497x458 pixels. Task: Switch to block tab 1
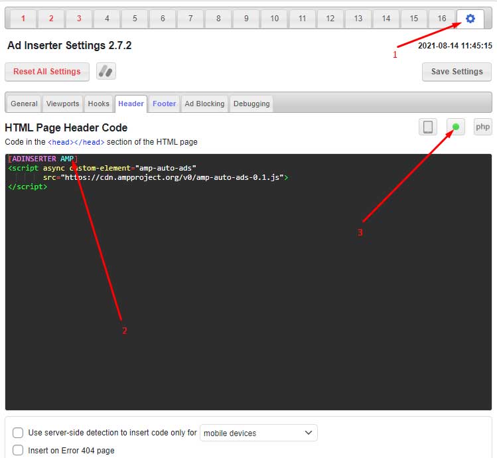pyautogui.click(x=23, y=19)
